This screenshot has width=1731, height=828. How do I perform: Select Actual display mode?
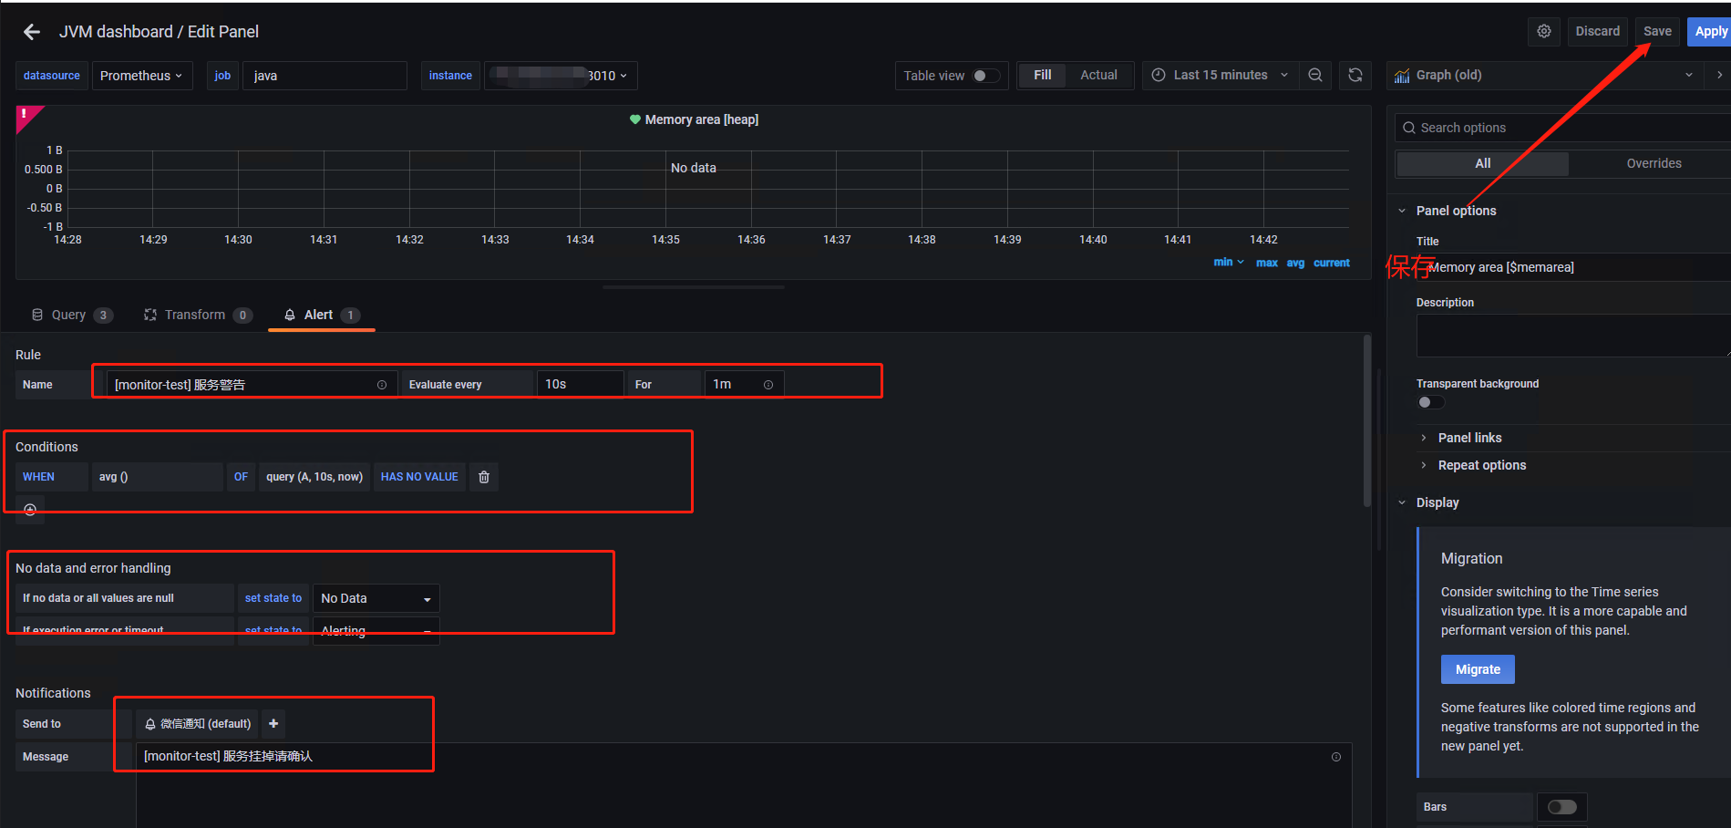point(1098,75)
